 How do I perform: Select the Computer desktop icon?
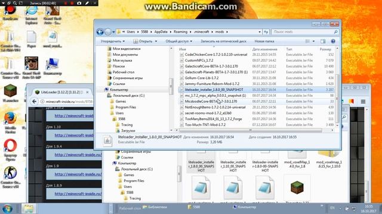(53, 66)
